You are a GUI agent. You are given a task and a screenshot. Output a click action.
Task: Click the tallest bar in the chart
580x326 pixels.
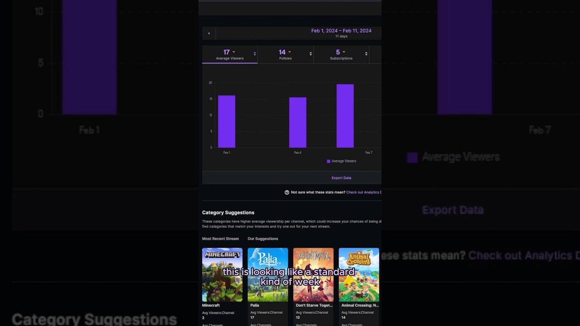(345, 116)
